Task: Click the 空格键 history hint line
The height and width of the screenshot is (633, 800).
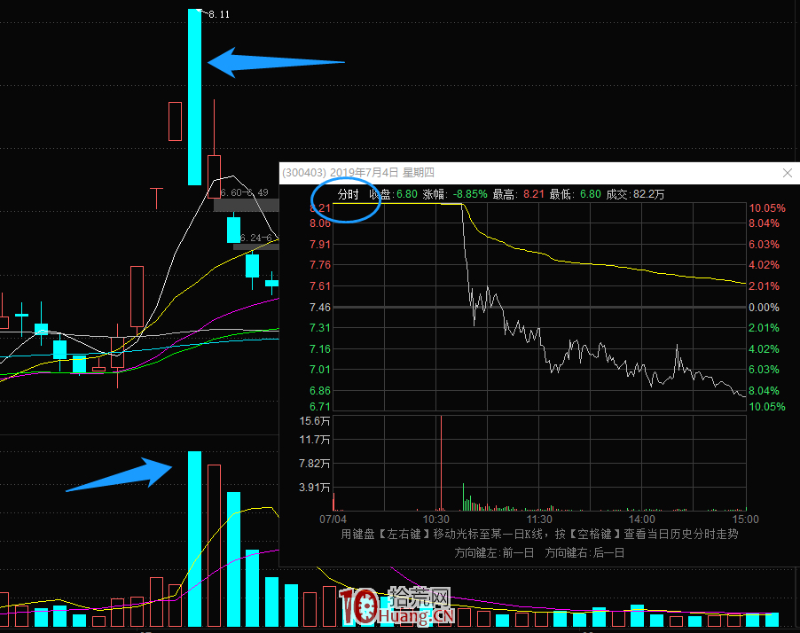Action: point(539,534)
